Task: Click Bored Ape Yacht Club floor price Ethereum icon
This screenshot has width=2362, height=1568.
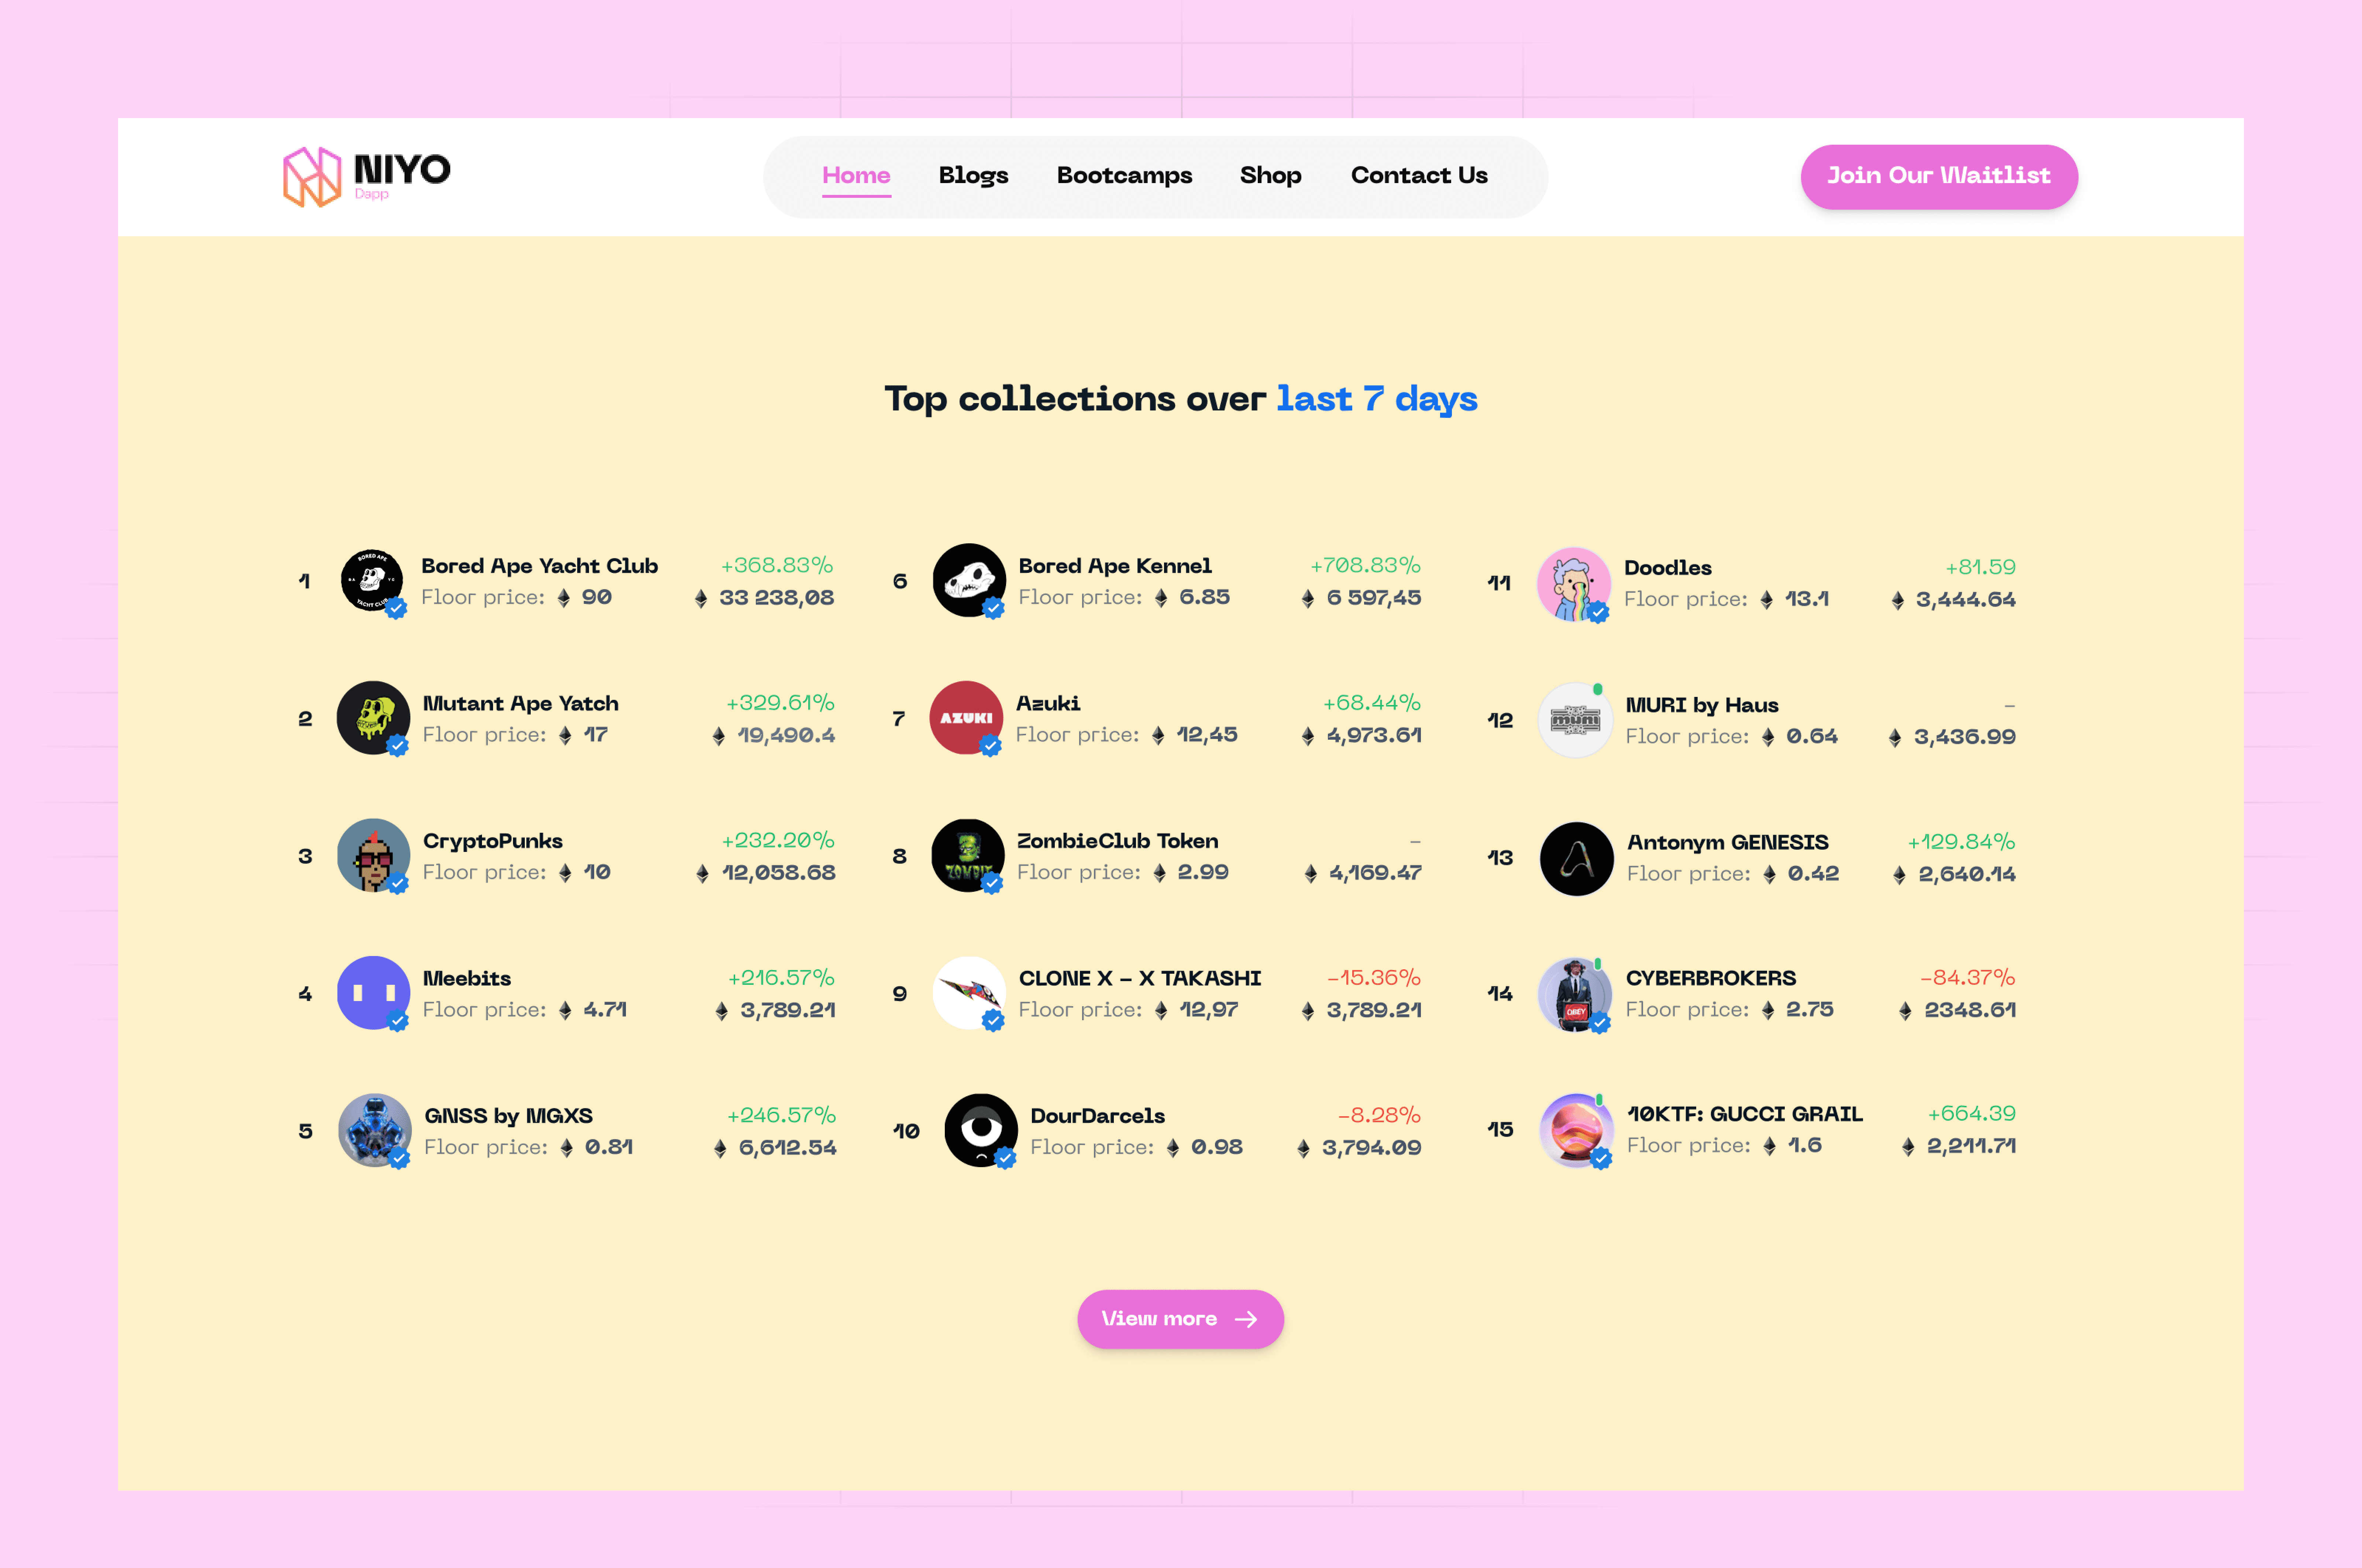Action: (564, 598)
